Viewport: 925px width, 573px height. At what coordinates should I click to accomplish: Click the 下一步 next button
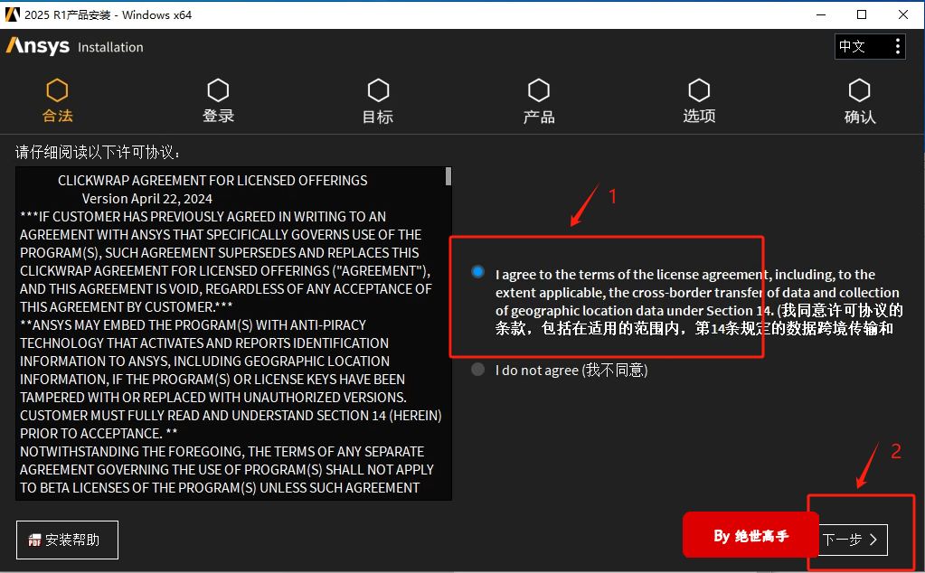coord(853,540)
